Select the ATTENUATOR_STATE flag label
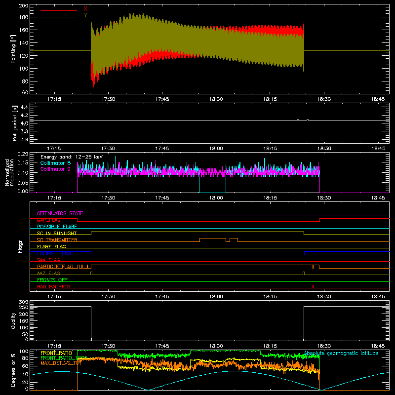 click(x=60, y=213)
